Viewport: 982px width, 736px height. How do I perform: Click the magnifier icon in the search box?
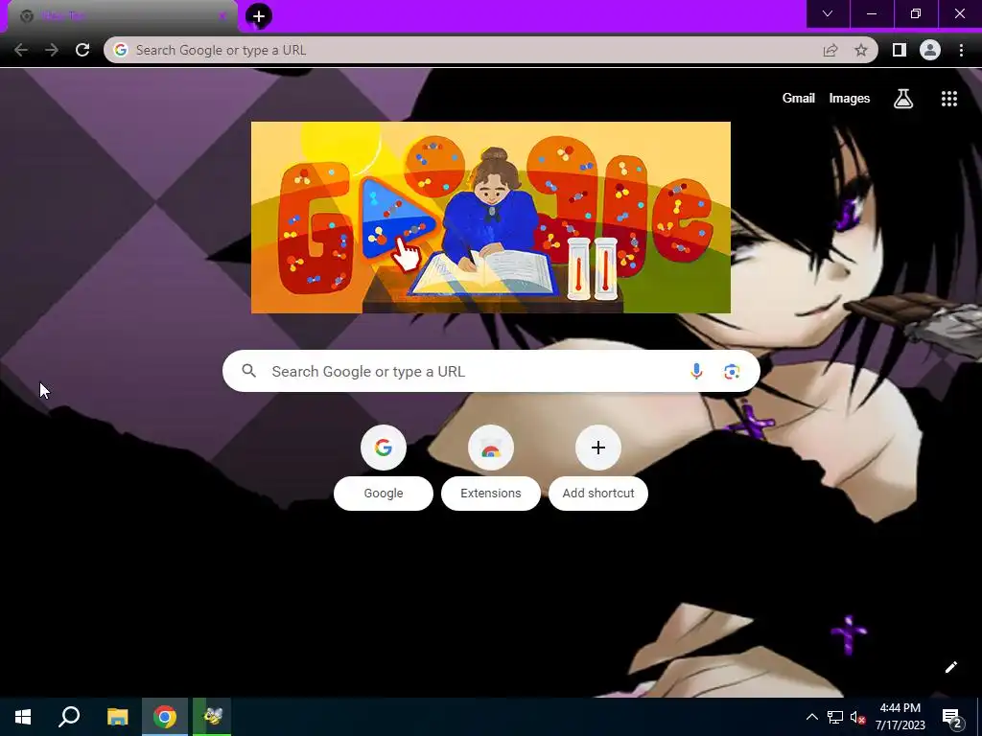click(x=248, y=371)
